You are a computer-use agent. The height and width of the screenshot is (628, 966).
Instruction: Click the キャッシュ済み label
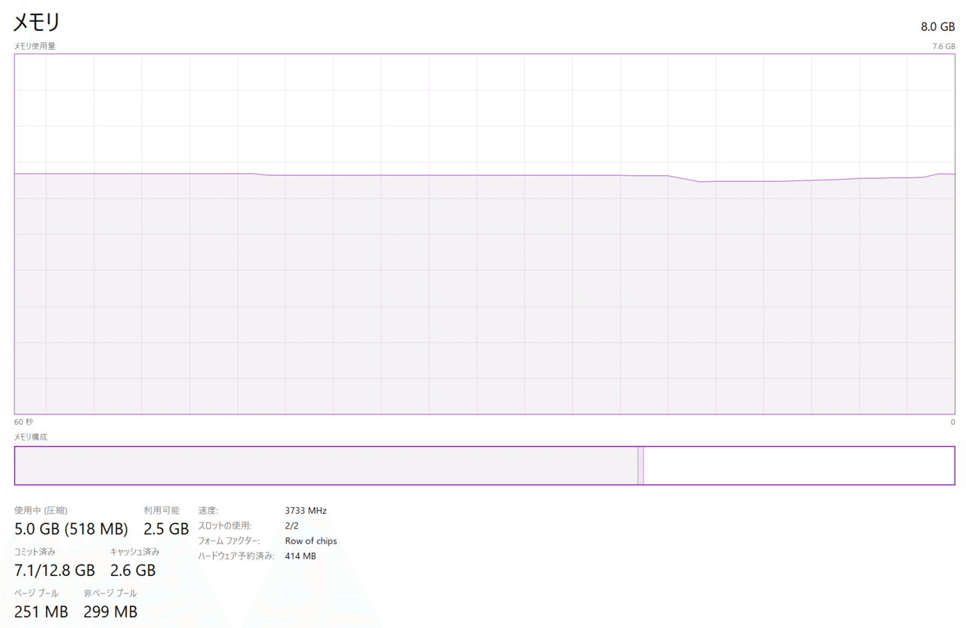pos(134,552)
